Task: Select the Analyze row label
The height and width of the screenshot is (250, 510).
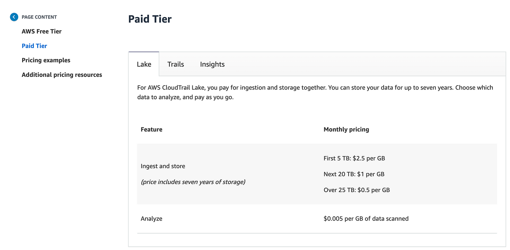Action: pyautogui.click(x=152, y=219)
